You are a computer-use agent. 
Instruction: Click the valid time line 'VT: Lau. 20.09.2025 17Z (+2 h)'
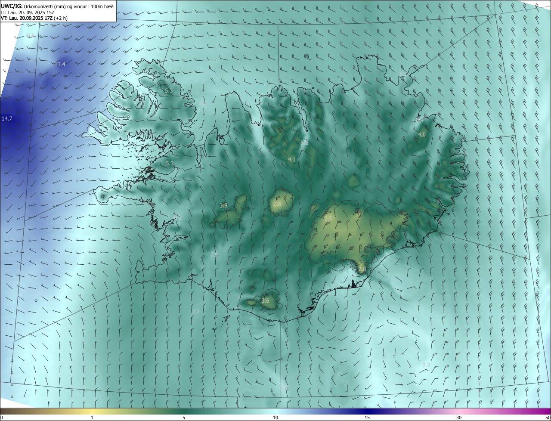34,18
